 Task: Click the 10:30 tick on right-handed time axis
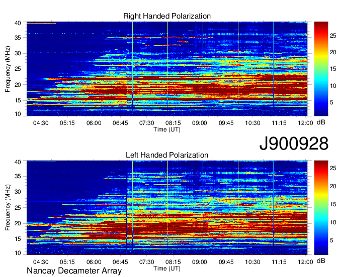[x=252, y=123]
